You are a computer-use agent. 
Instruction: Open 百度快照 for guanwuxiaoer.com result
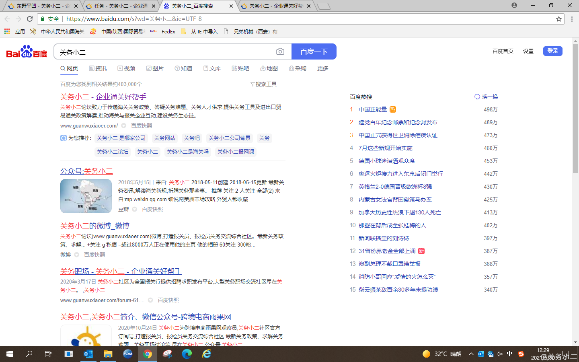point(142,125)
